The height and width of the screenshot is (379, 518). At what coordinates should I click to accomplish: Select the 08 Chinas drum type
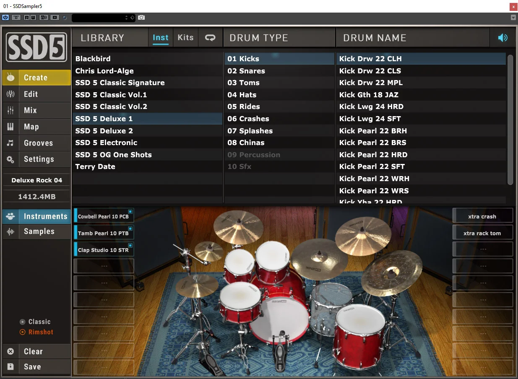[279, 143]
